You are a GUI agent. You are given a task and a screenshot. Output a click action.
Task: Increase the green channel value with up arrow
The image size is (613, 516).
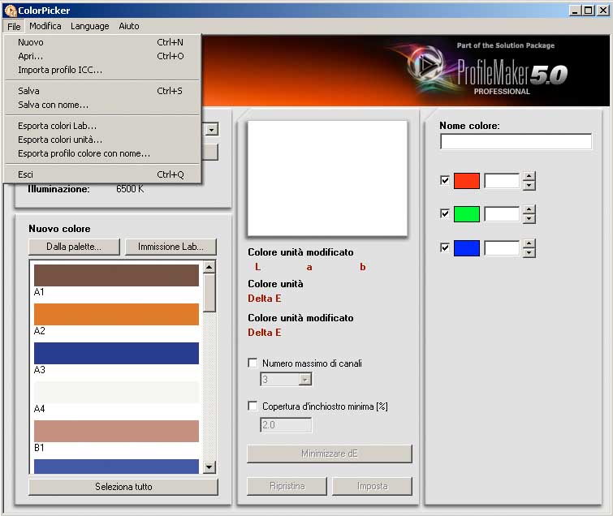tap(529, 210)
